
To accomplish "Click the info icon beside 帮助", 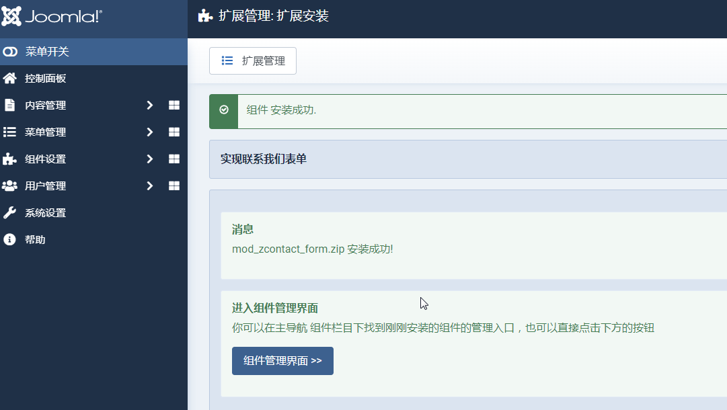I will point(9,239).
